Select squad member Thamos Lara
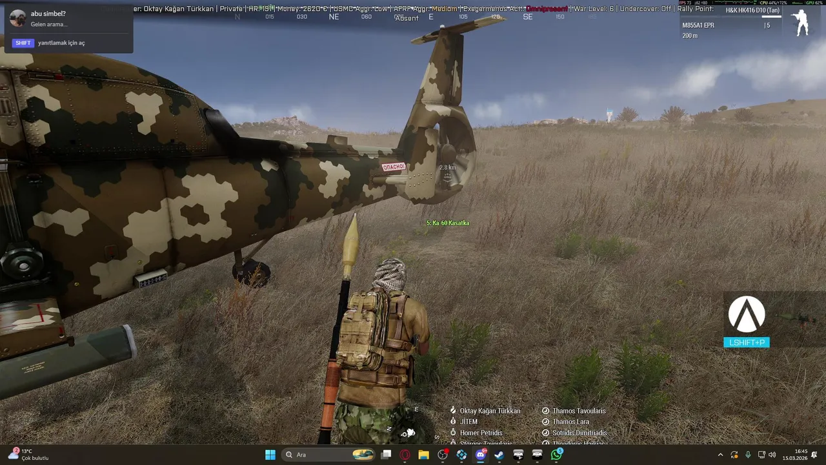 570,422
